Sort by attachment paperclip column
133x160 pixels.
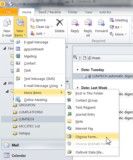pos(89,58)
